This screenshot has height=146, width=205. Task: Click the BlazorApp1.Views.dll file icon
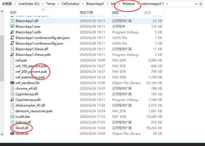[x=12, y=49]
